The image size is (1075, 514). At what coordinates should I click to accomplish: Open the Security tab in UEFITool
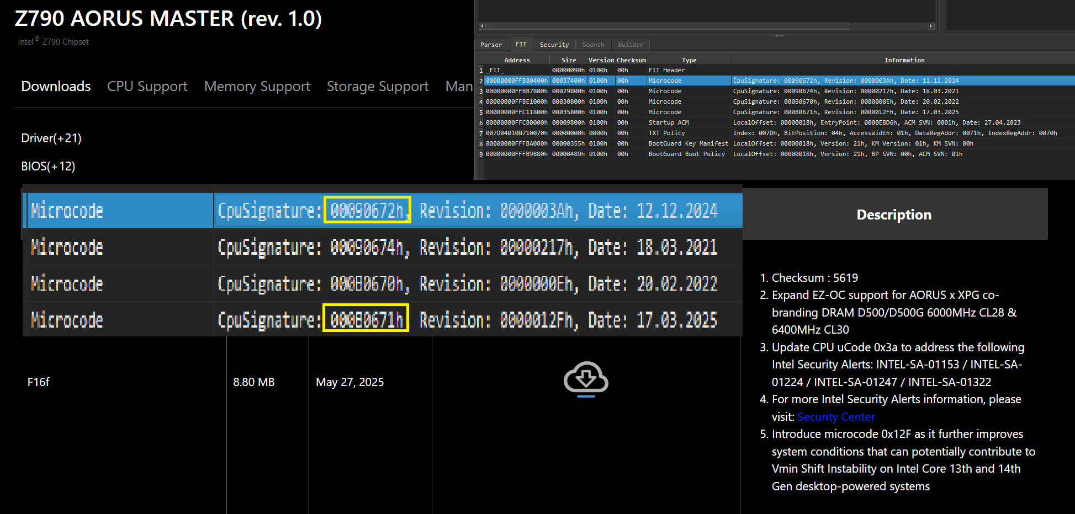554,45
